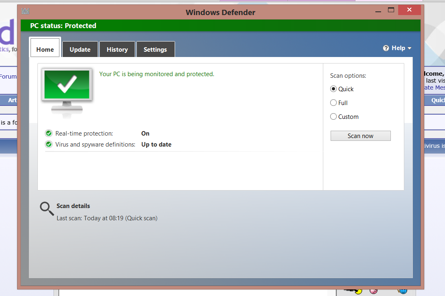This screenshot has height=296, width=445.
Task: Click the 'Last scan: Today at 08:19' text
Action: tap(107, 218)
